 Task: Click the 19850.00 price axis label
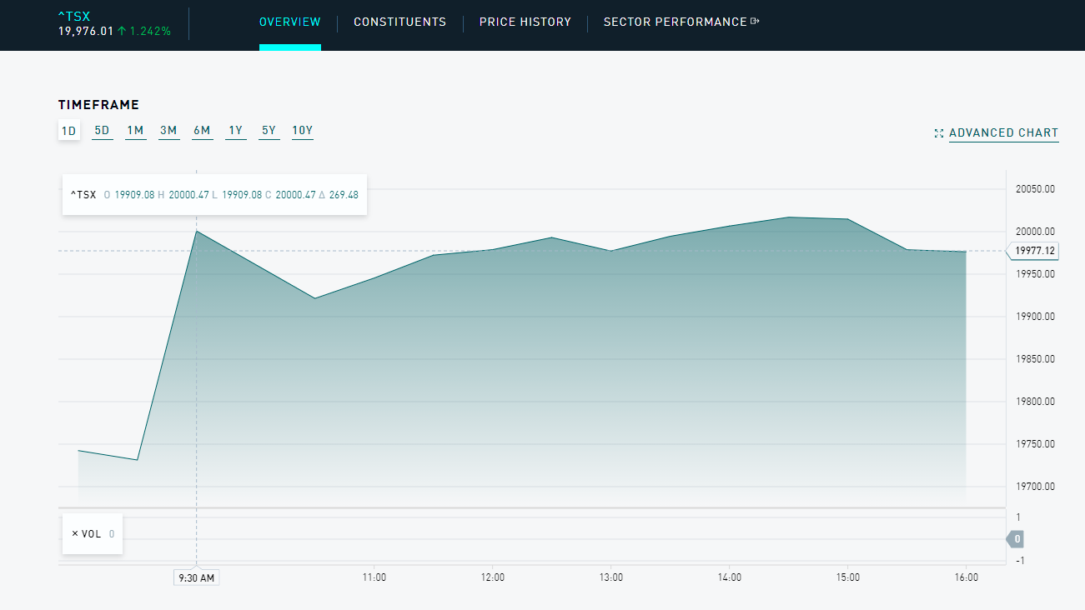point(1036,359)
